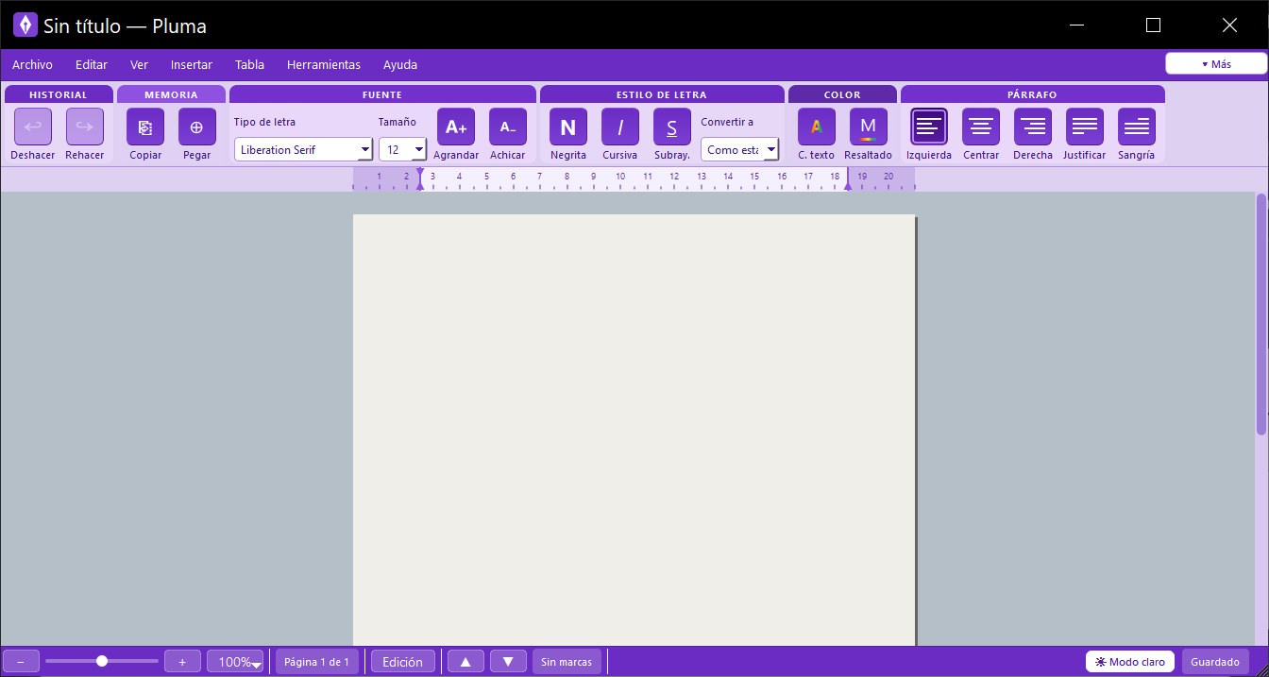The width and height of the screenshot is (1269, 677).
Task: Click the Más button
Action: click(1216, 63)
